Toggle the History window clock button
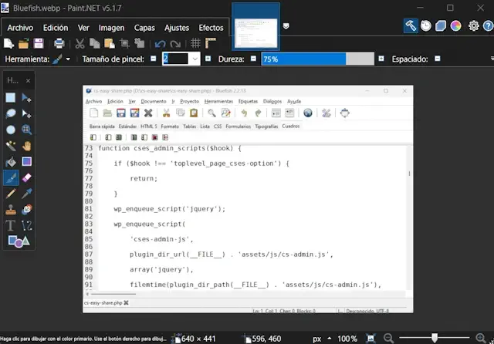 (x=425, y=25)
